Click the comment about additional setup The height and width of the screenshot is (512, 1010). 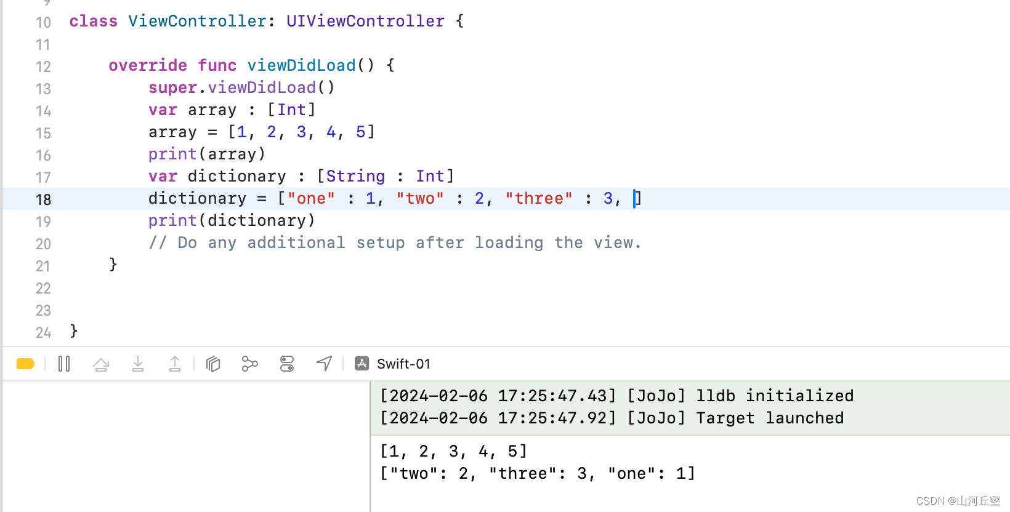[395, 242]
